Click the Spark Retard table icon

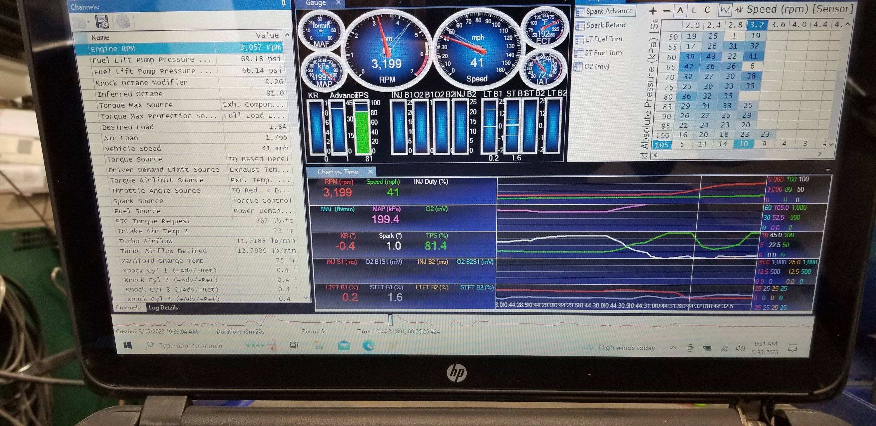coord(580,25)
